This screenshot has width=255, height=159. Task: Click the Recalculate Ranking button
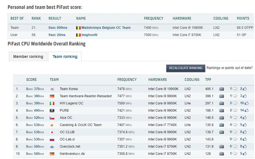(x=185, y=68)
